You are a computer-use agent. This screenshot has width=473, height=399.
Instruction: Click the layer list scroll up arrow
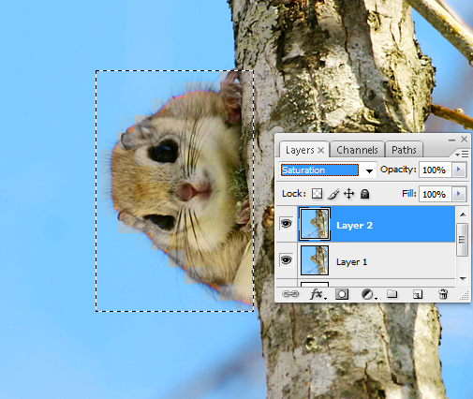463,214
